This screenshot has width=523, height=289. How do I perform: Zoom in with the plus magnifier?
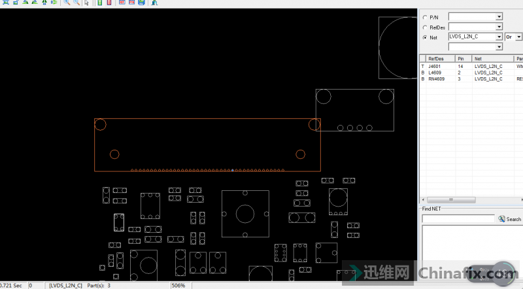[x=67, y=3]
